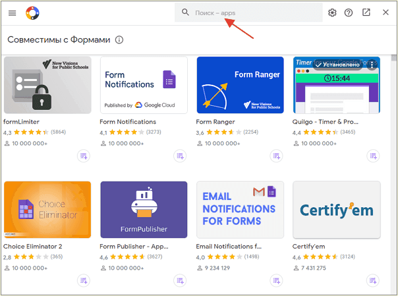Open the Form Notifications app thumbnail

(x=144, y=85)
